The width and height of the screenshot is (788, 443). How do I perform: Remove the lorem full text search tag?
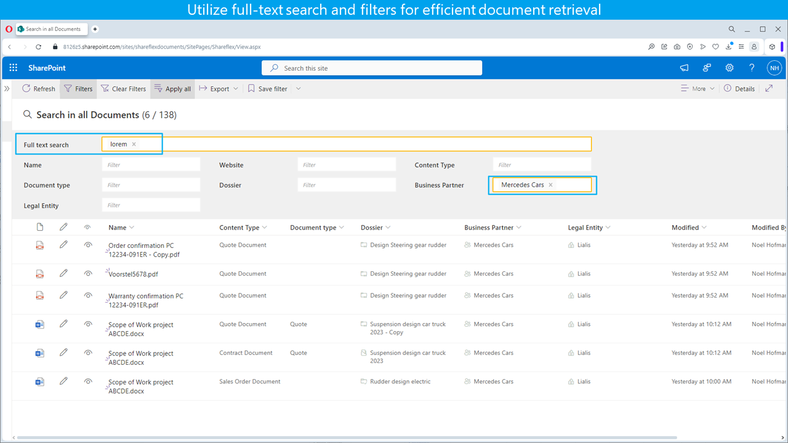click(134, 145)
